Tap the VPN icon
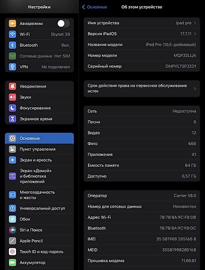The height and width of the screenshot is (270, 205). (12, 67)
